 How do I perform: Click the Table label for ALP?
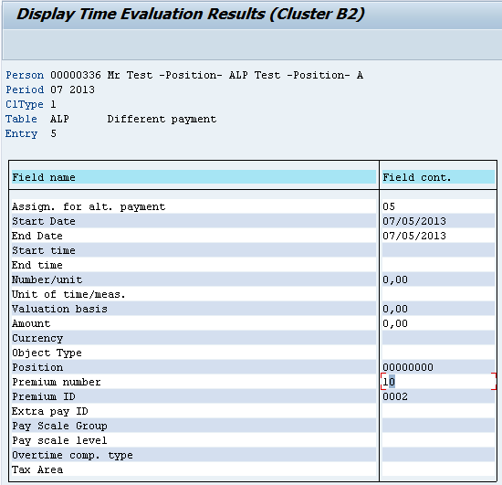pyautogui.click(x=21, y=119)
